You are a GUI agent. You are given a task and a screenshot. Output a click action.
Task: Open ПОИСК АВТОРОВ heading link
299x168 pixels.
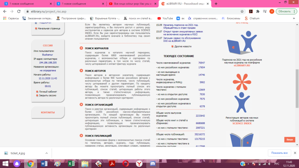tap(95, 71)
